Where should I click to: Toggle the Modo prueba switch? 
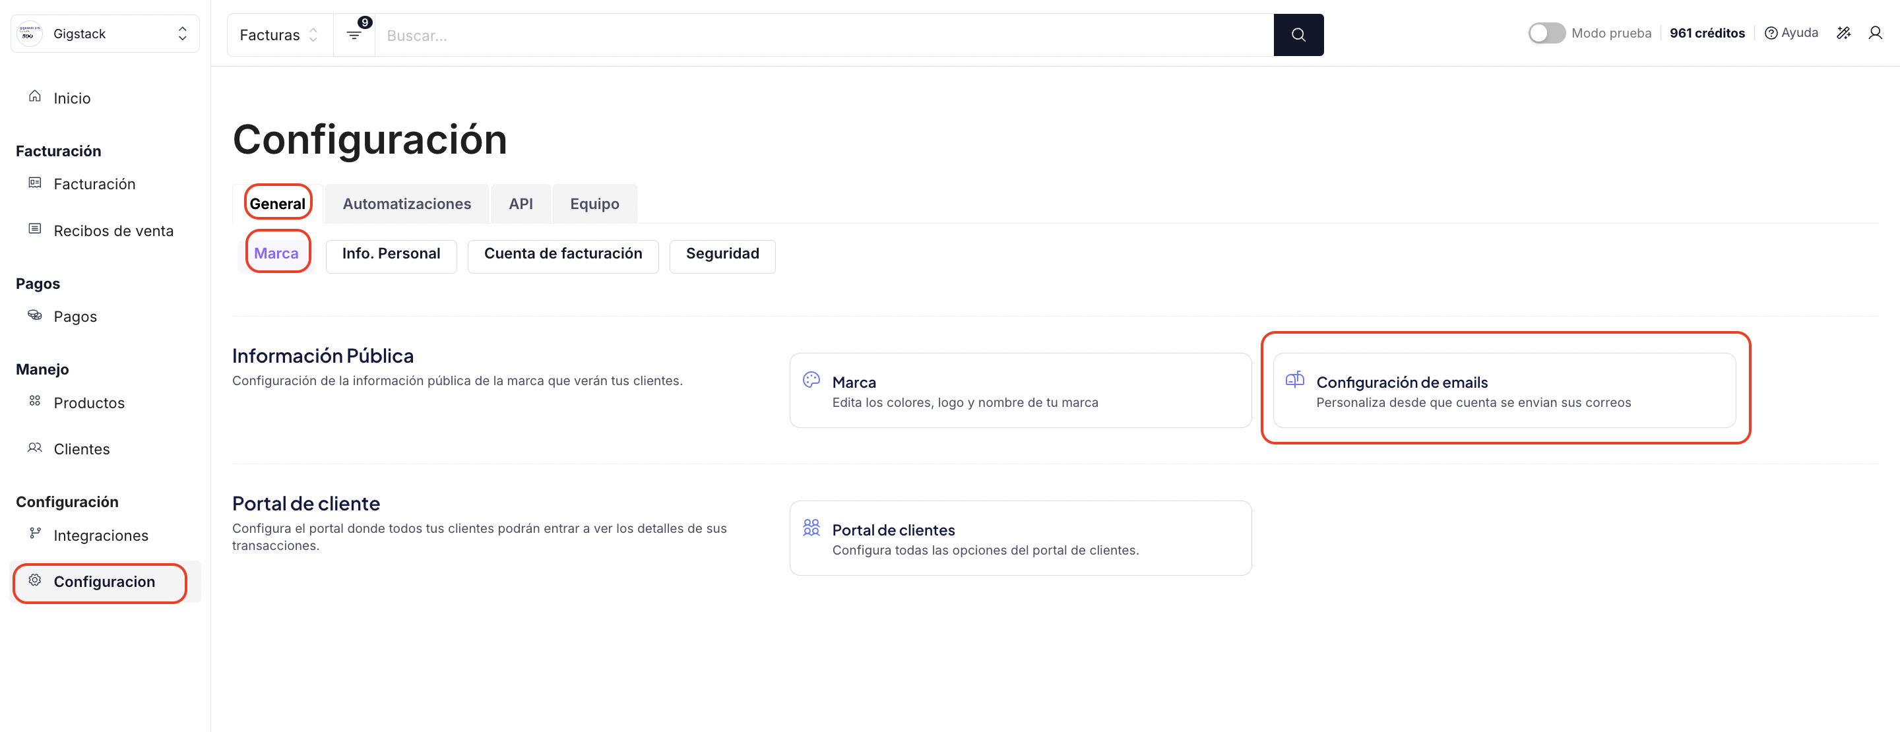click(1546, 33)
